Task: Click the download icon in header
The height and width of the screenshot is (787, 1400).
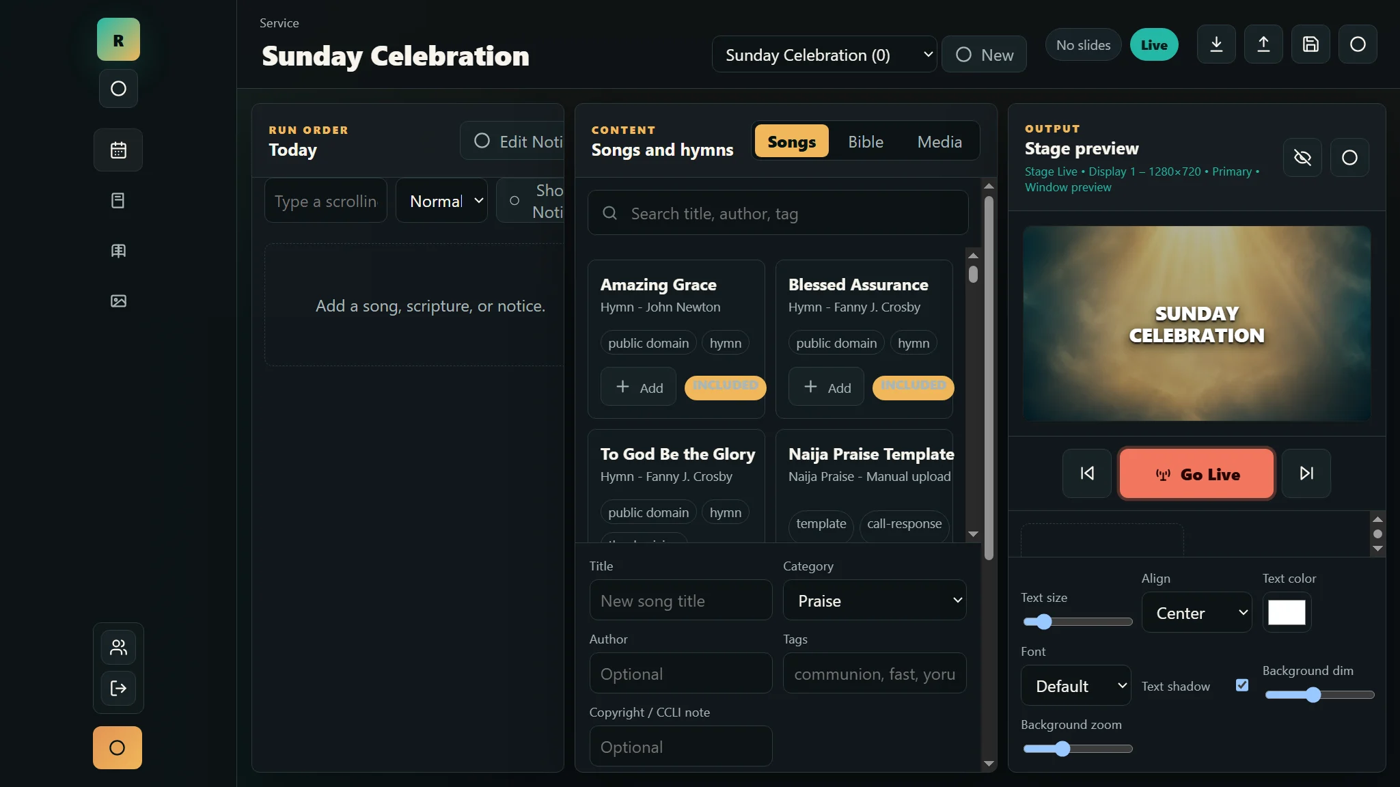Action: coord(1216,44)
